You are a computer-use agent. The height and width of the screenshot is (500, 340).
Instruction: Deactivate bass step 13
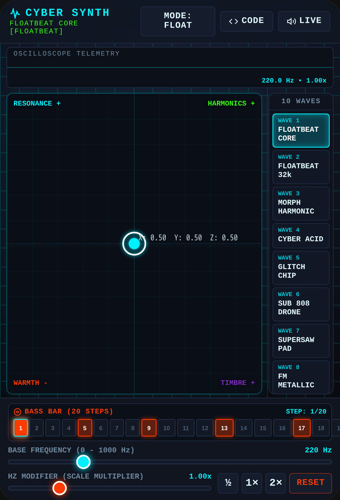pos(224,428)
